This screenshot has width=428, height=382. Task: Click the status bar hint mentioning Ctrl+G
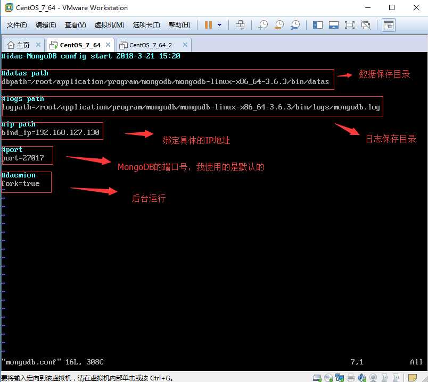coord(87,378)
